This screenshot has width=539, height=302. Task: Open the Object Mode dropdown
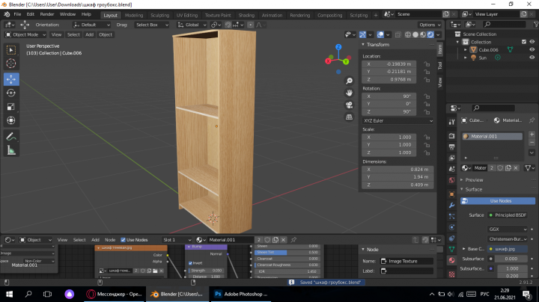25,34
